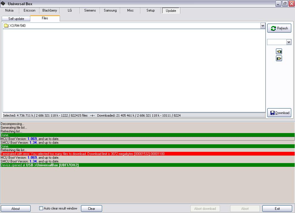Viewport: 295px width, 213px height.
Task: Click the X3.RM-540 folder path field
Action: click(x=134, y=26)
